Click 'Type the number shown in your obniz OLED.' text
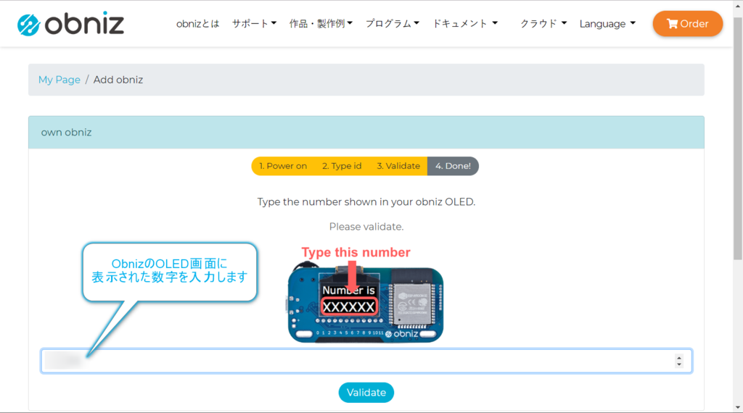The image size is (743, 413). click(x=366, y=202)
